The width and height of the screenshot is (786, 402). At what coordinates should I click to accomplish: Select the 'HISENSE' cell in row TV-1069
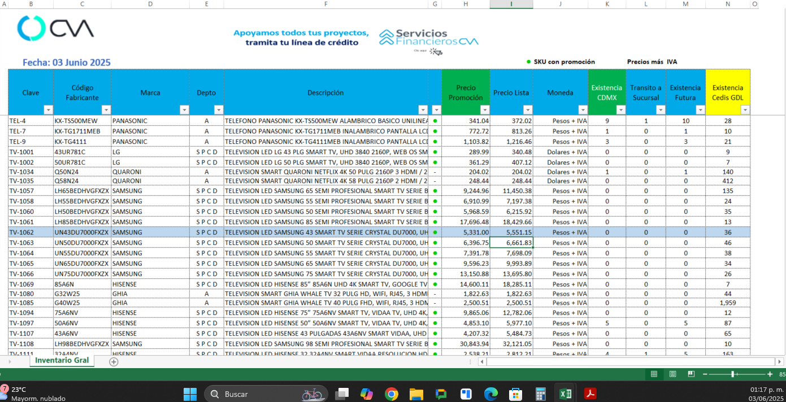point(150,284)
